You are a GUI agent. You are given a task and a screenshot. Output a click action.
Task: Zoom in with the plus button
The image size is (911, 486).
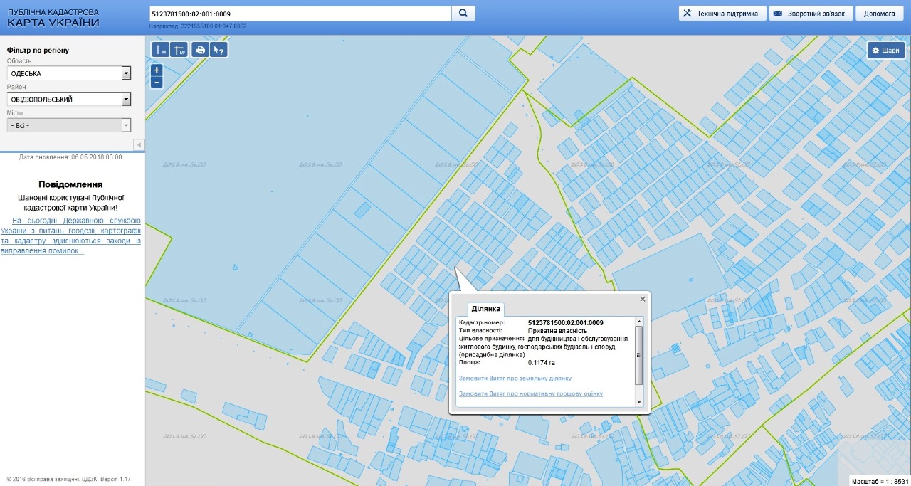tap(157, 70)
